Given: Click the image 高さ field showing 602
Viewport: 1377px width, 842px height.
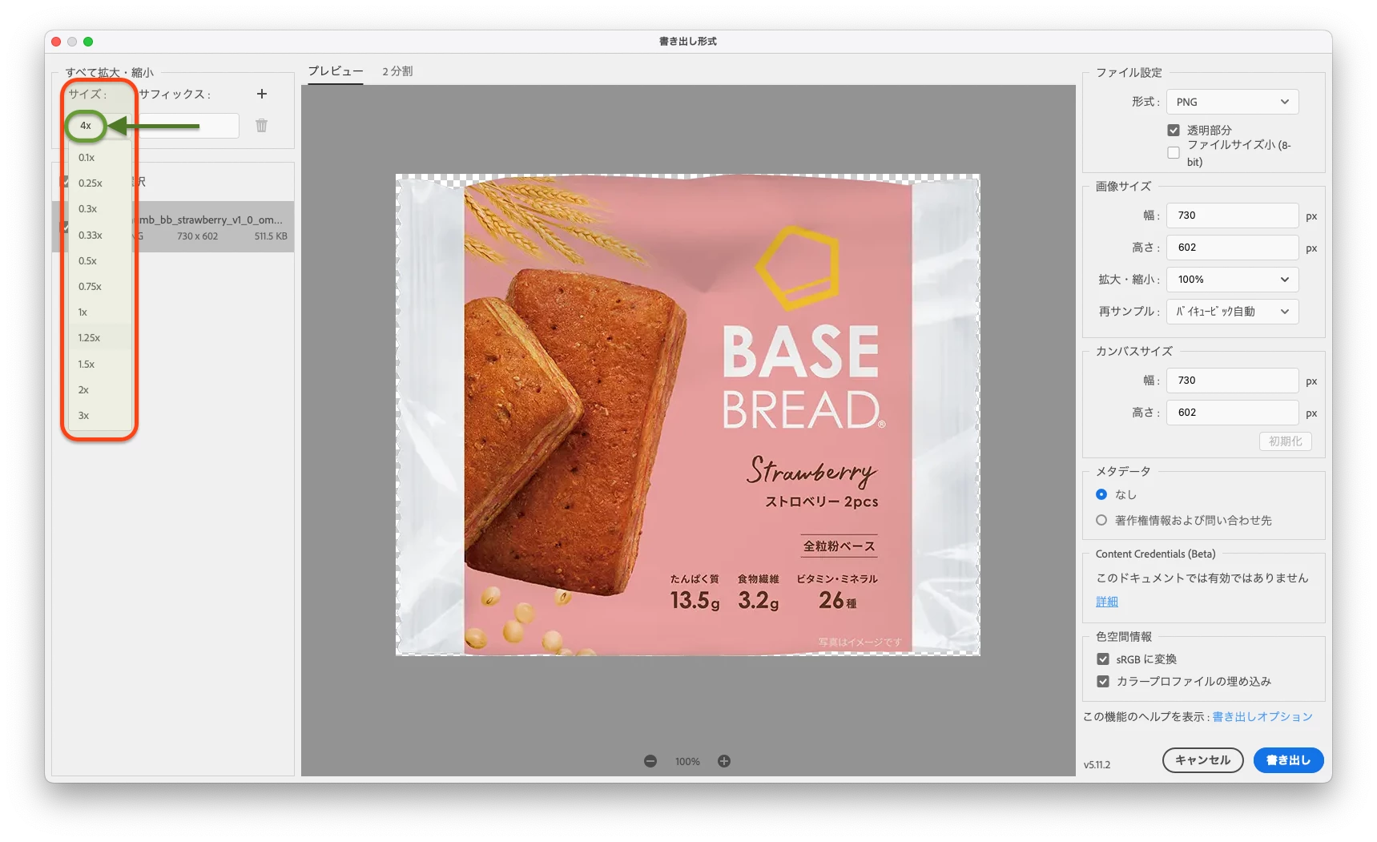Looking at the screenshot, I should pyautogui.click(x=1232, y=248).
